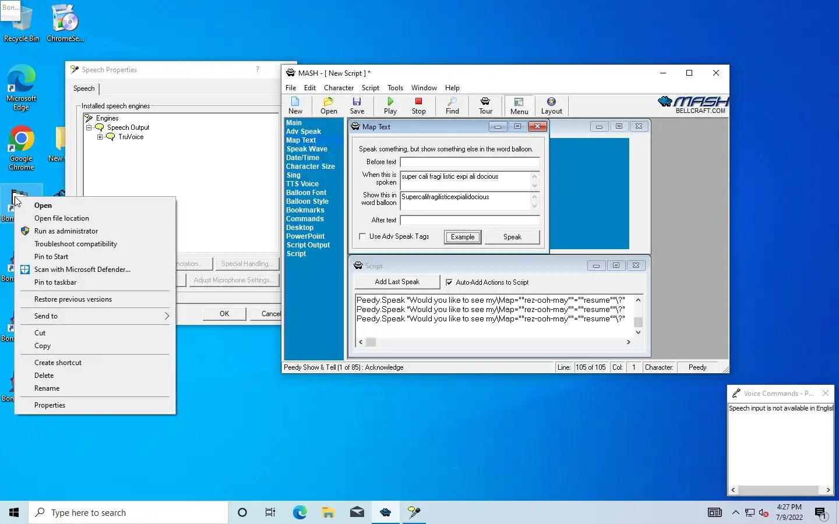This screenshot has height=524, width=839.
Task: Click the Before text input field
Action: point(470,162)
